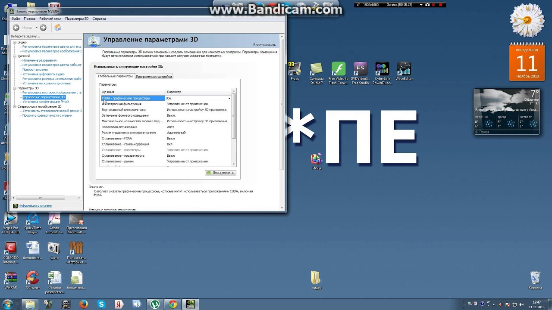This screenshot has height=310, width=552.
Task: Open the видео folder on desktop
Action: (x=317, y=280)
